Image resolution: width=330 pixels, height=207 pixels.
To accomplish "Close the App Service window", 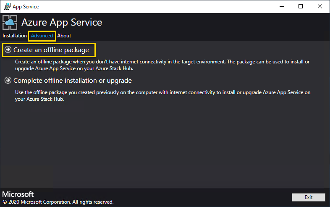I will 320,7.
